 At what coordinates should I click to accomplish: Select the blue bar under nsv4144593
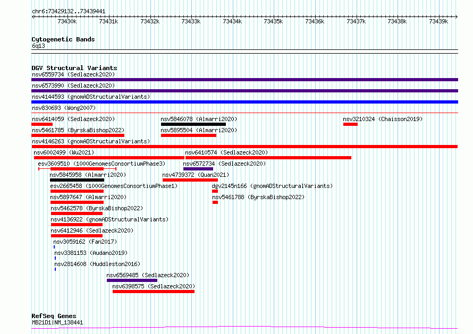point(244,102)
